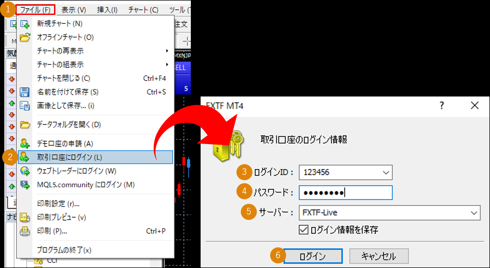Click the パスワード input field
The height and width of the screenshot is (268, 490).
tap(346, 193)
